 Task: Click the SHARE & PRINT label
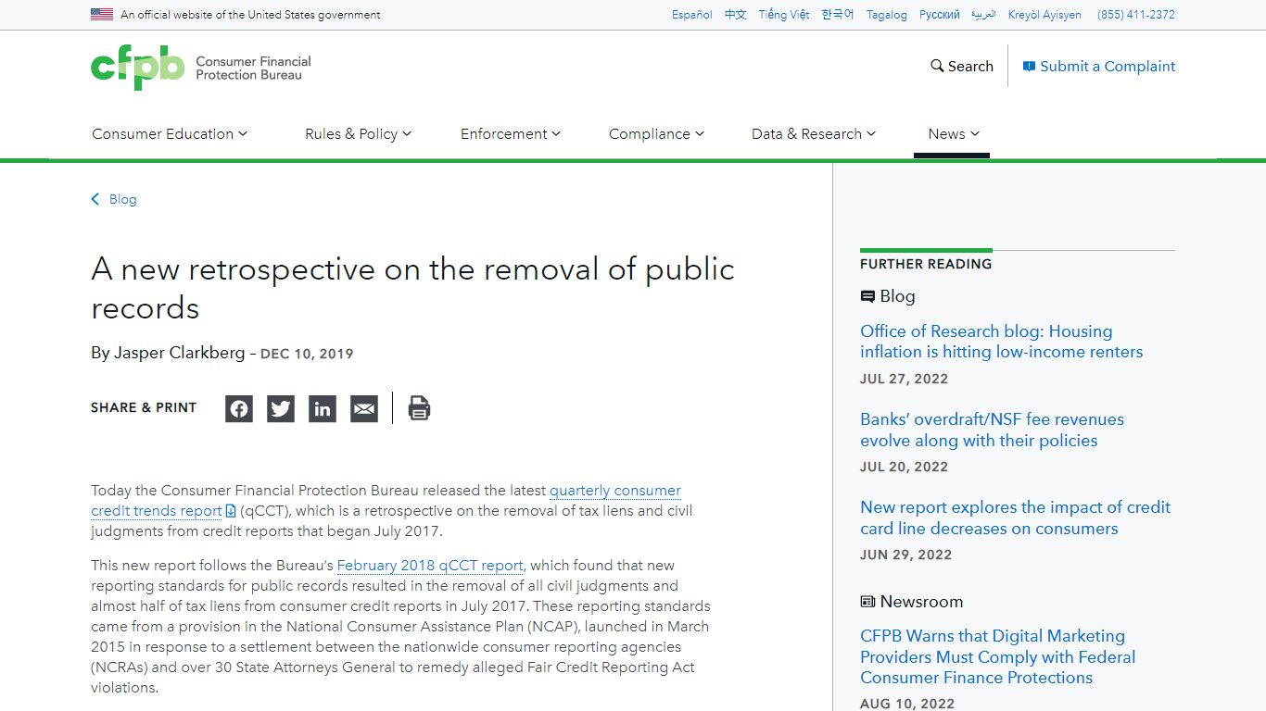click(x=144, y=407)
